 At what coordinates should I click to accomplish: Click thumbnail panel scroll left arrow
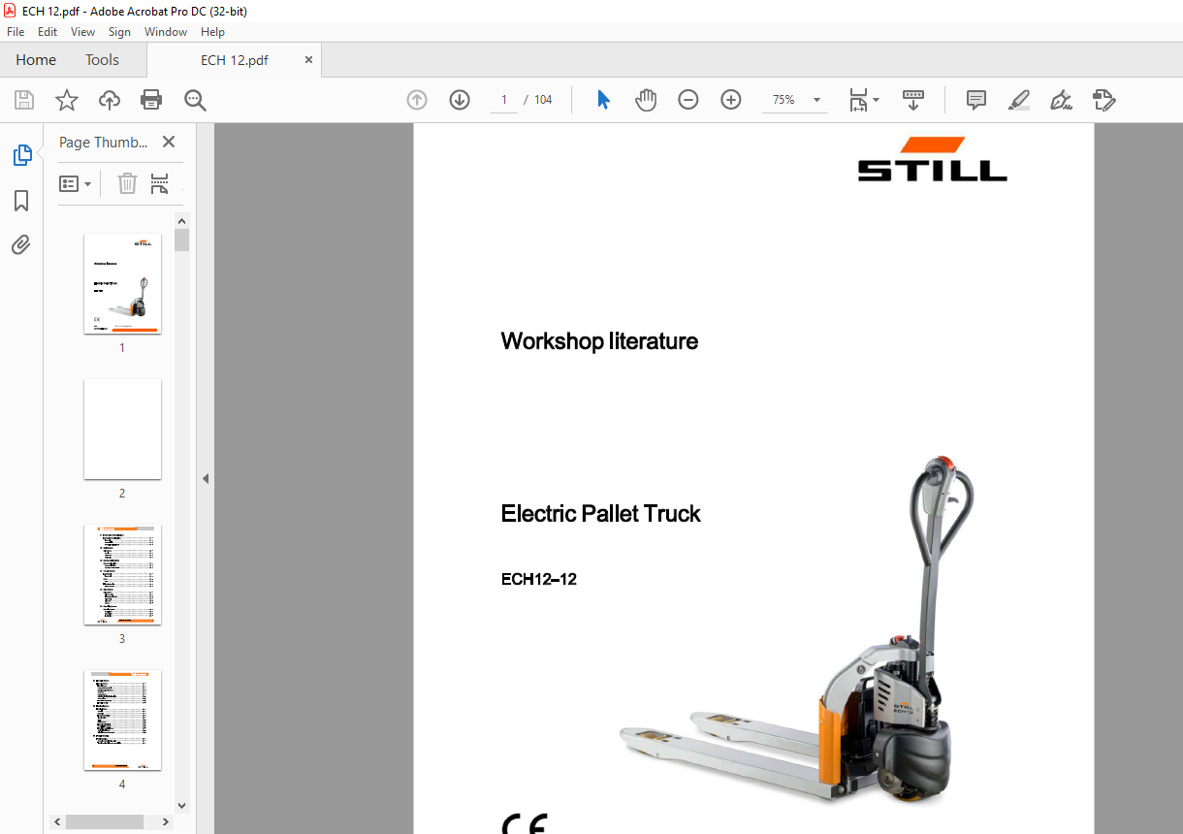click(57, 821)
